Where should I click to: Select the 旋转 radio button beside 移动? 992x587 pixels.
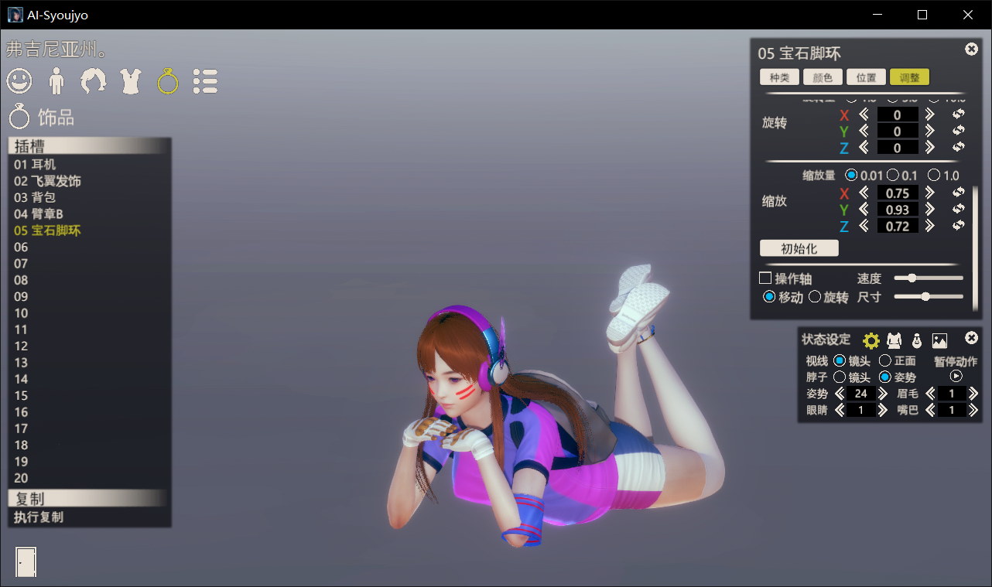(x=815, y=297)
